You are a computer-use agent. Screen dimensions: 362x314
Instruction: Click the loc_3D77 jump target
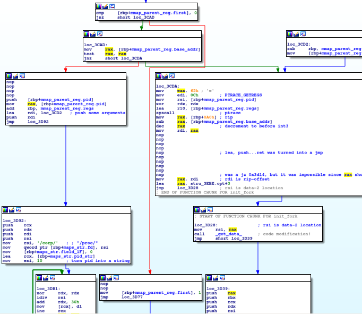tap(131, 296)
